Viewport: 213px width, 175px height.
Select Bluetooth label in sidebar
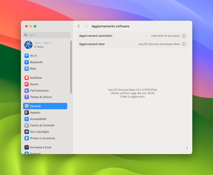tap(36, 62)
